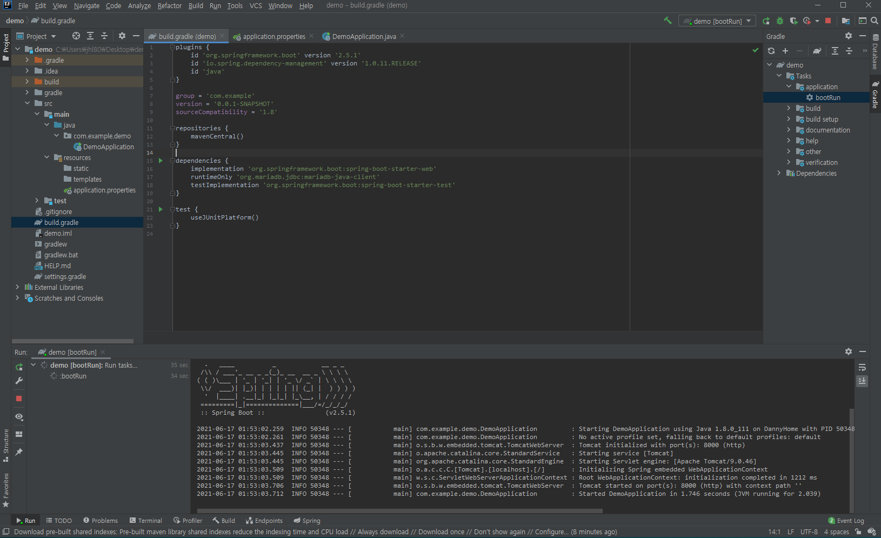Select the bootRun task in Gradle panel

click(827, 97)
